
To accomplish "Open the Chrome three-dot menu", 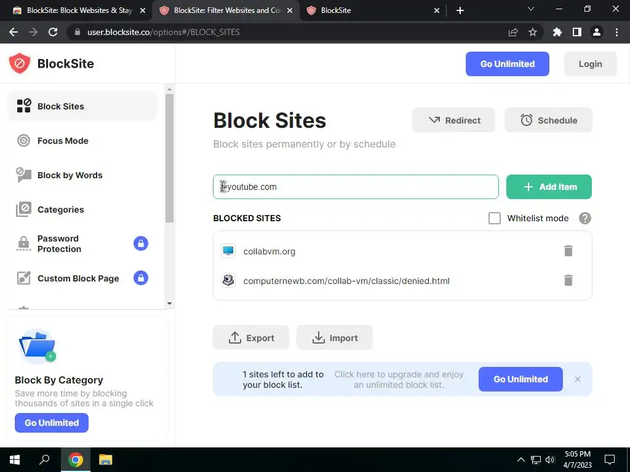I will tap(616, 32).
